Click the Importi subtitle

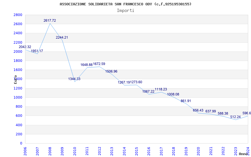[125, 11]
